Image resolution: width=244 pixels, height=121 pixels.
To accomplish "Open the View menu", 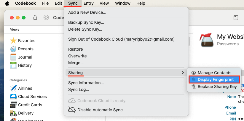I will pos(104,3).
